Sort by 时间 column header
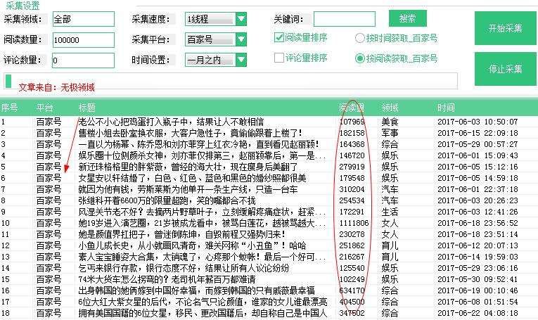The width and height of the screenshot is (538, 320). coord(446,108)
